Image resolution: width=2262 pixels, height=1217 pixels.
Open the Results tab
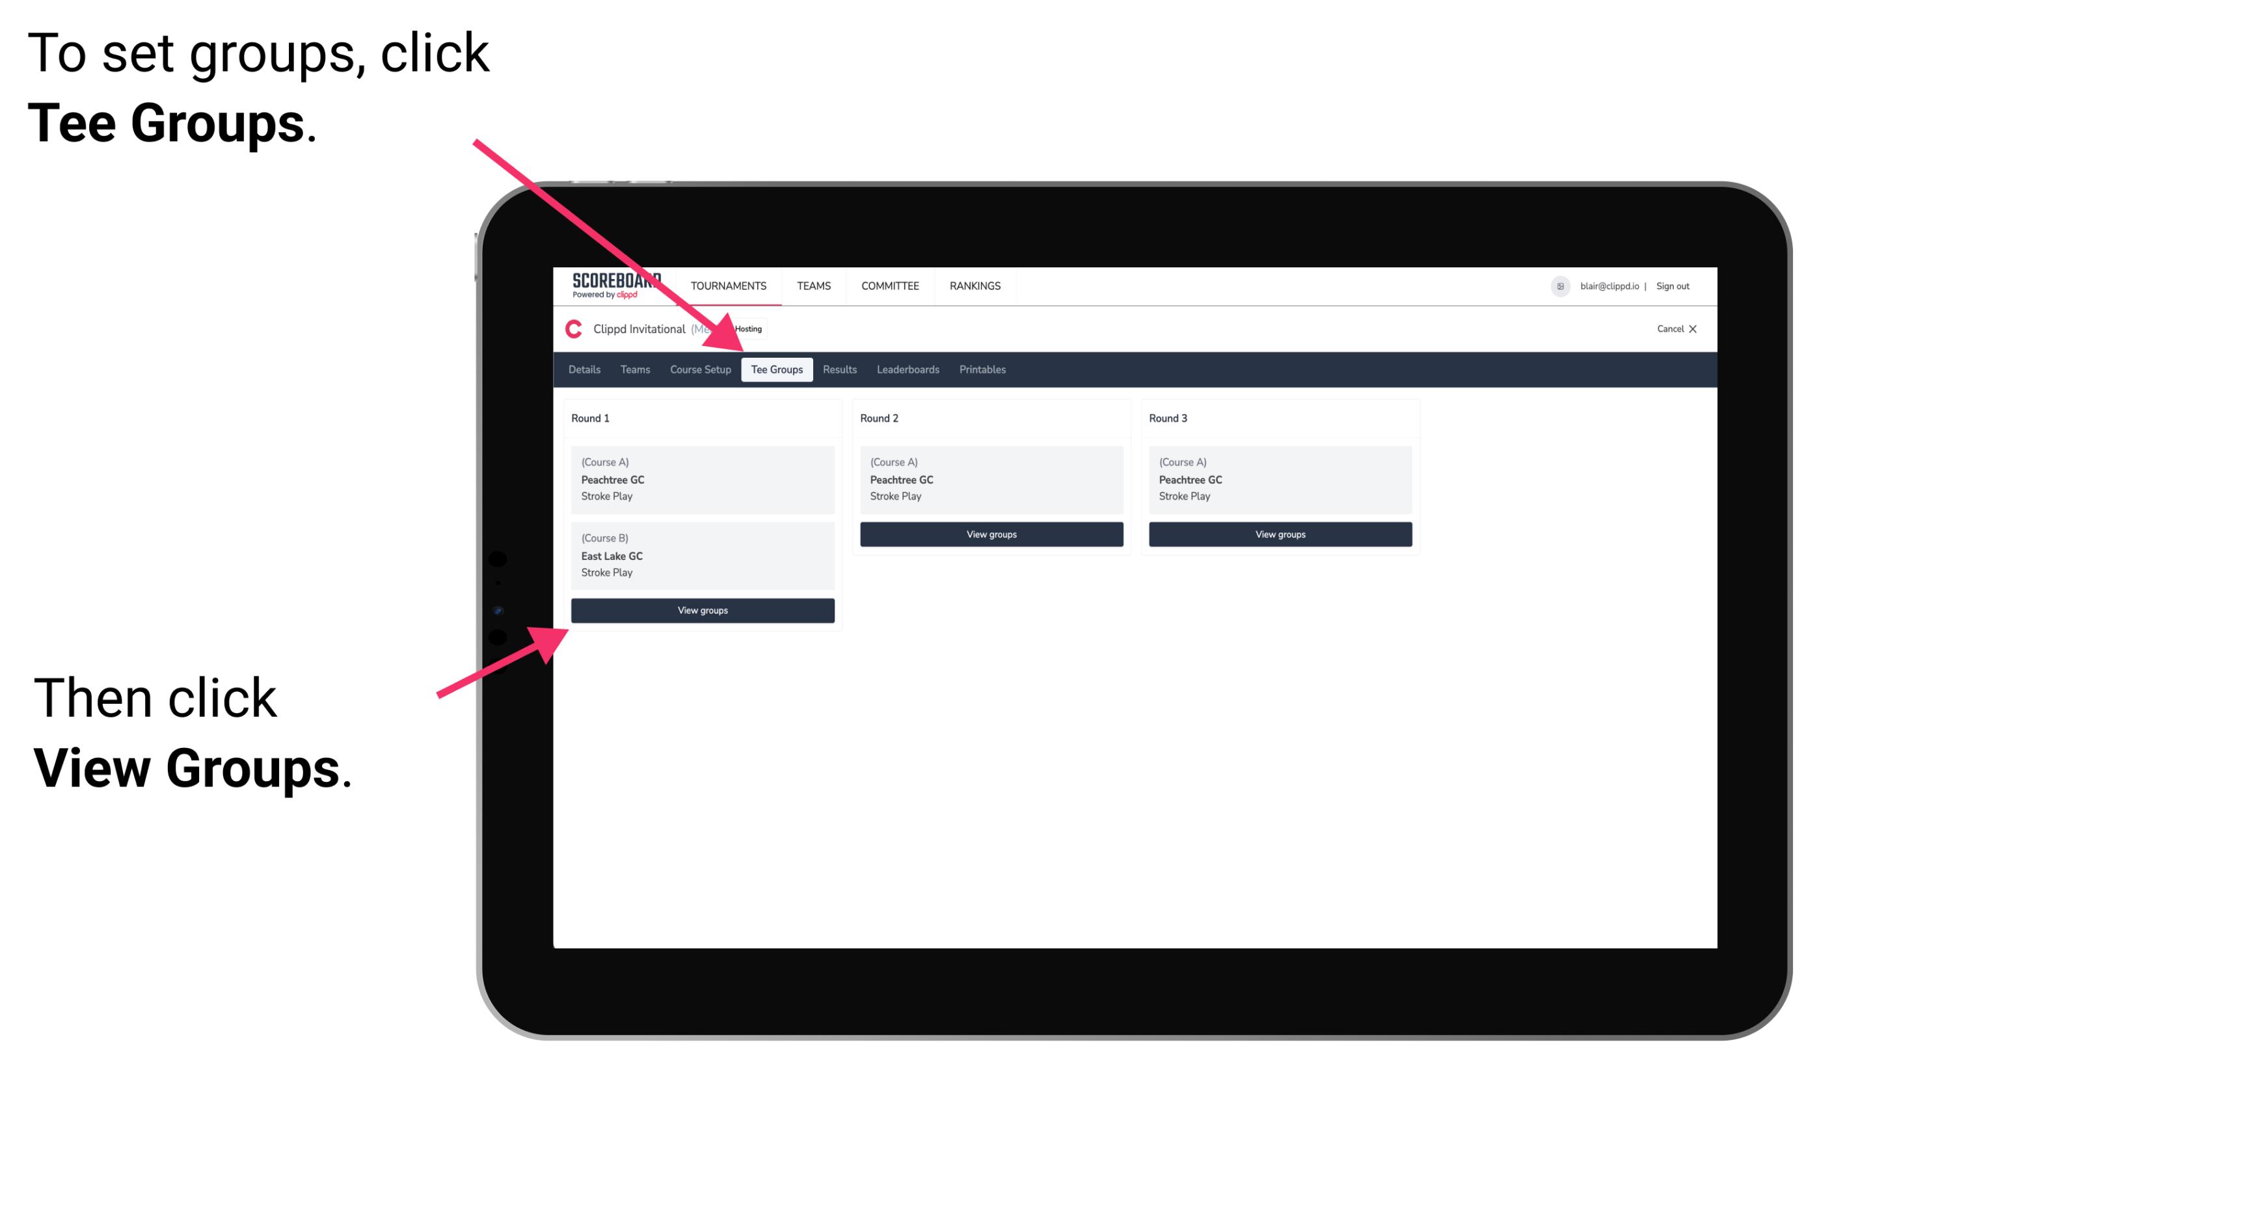[837, 370]
